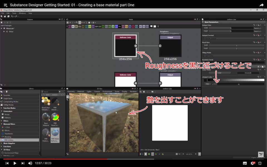This screenshot has width=267, height=167.
Task: Click the Undo arrow in main toolbar
Action: 12,16
